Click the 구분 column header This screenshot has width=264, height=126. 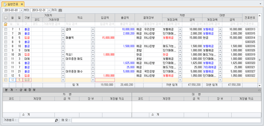click(x=27, y=18)
